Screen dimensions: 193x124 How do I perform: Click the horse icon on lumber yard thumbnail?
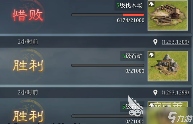pyautogui.click(x=151, y=4)
